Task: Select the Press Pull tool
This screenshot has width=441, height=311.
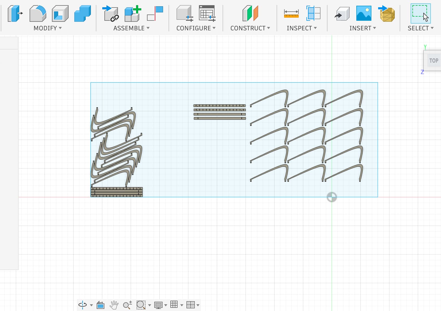Action: tap(15, 13)
